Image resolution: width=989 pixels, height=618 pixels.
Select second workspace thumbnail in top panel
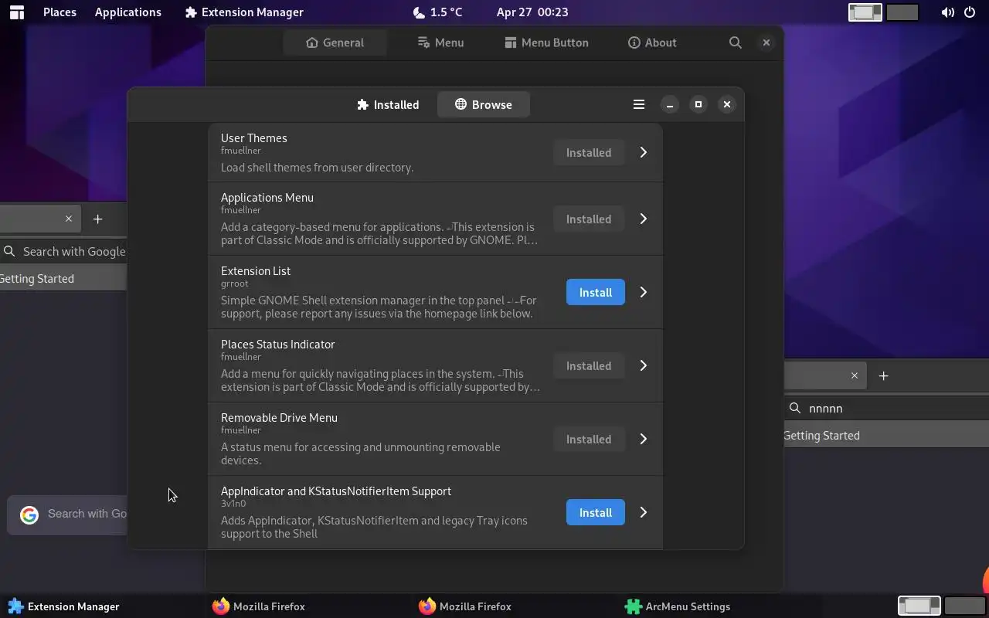click(902, 12)
